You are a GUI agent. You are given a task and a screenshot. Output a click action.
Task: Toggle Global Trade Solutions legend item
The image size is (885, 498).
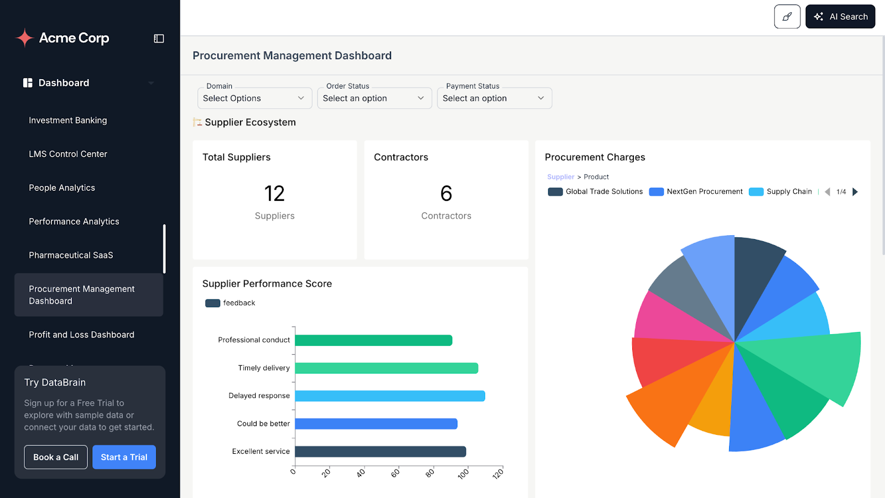coord(595,191)
